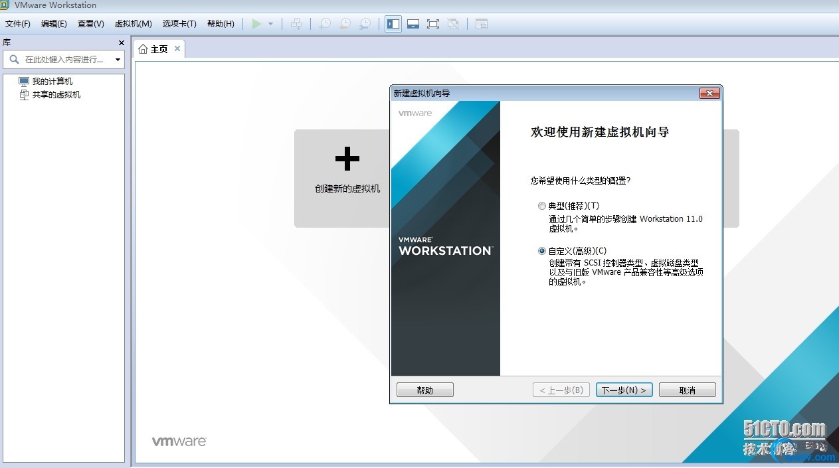Viewport: 839px width, 468px height.
Task: Click the 共享的虚拟机 shared icon
Action: [x=24, y=95]
